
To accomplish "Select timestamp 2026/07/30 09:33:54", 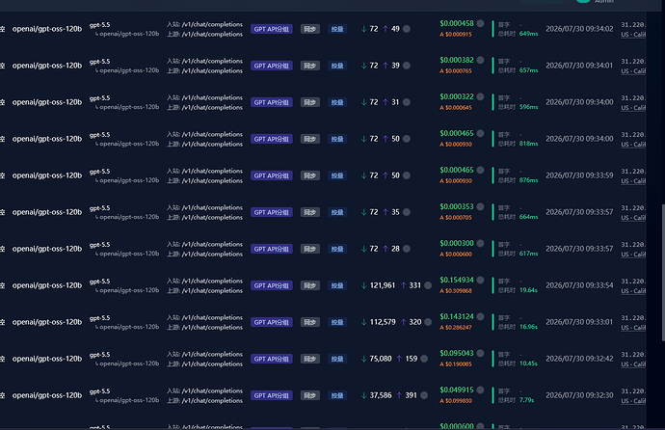I will [x=579, y=285].
